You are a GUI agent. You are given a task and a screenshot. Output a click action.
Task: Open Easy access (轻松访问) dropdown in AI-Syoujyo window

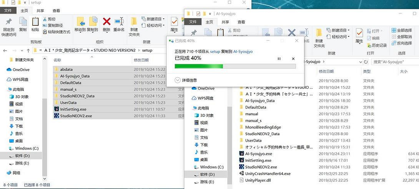338,36
